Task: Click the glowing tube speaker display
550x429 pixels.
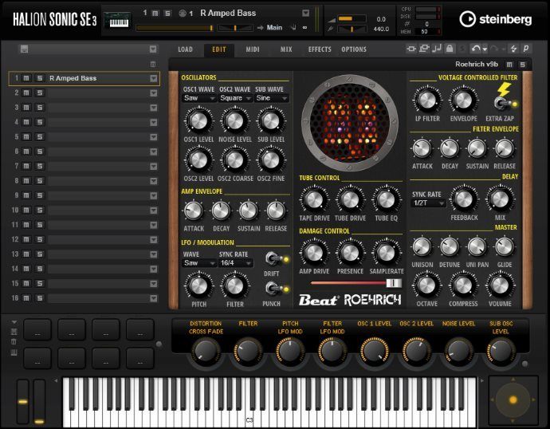Action: tap(350, 123)
